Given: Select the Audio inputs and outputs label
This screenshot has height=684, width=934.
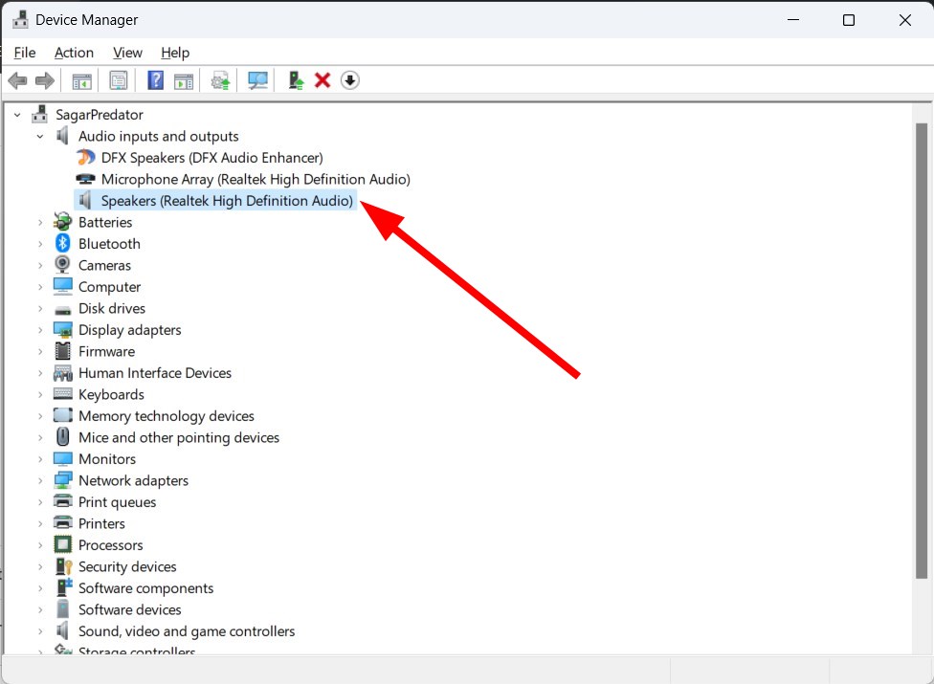Looking at the screenshot, I should tap(159, 137).
